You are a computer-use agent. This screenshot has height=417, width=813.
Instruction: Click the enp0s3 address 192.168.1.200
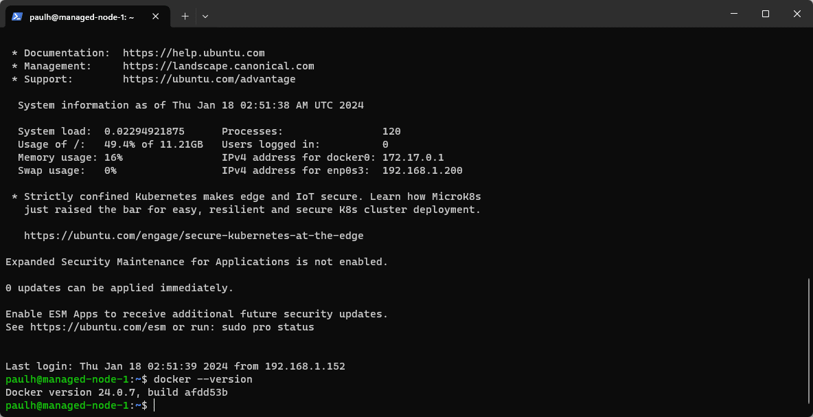(x=422, y=170)
